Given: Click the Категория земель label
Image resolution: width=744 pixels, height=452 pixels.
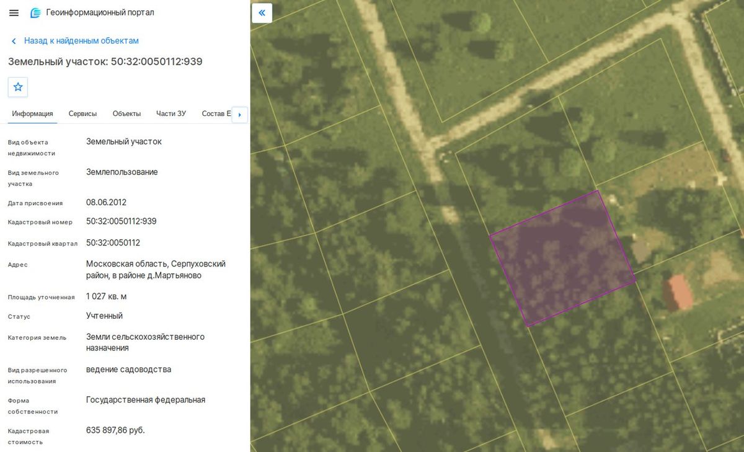Looking at the screenshot, I should click(x=37, y=338).
